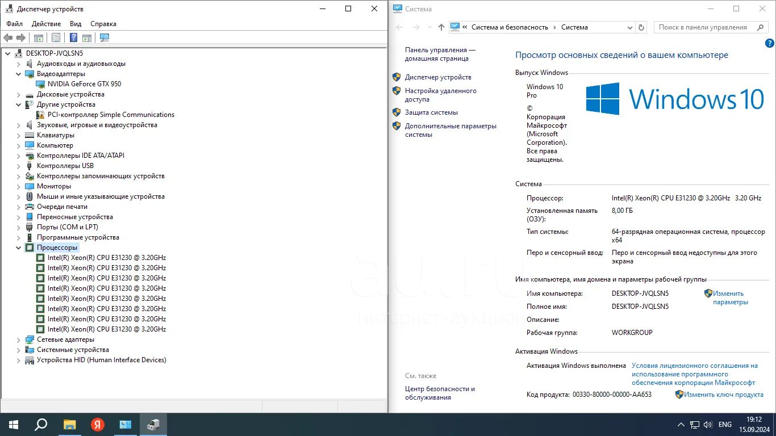
Task: Open the Действие menu
Action: [46, 24]
